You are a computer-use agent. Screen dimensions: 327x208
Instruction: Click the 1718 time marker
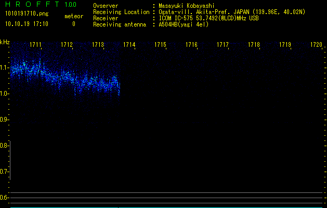(x=254, y=45)
